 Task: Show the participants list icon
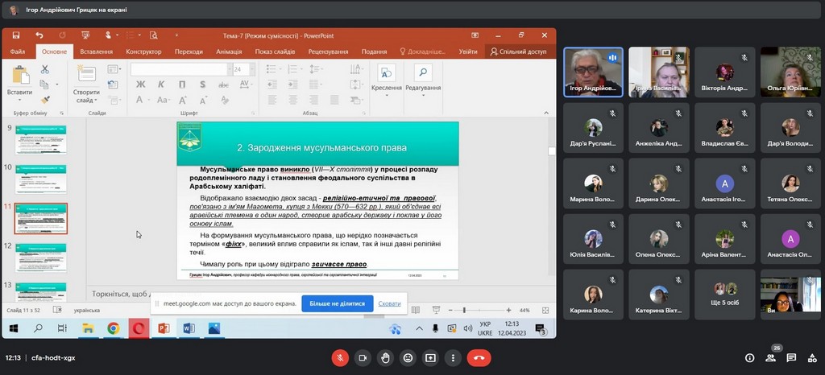(770, 358)
